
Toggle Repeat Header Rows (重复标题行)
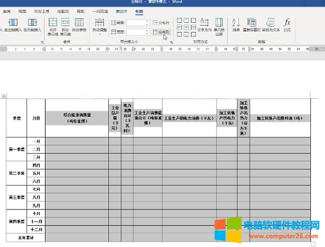[x=253, y=25]
